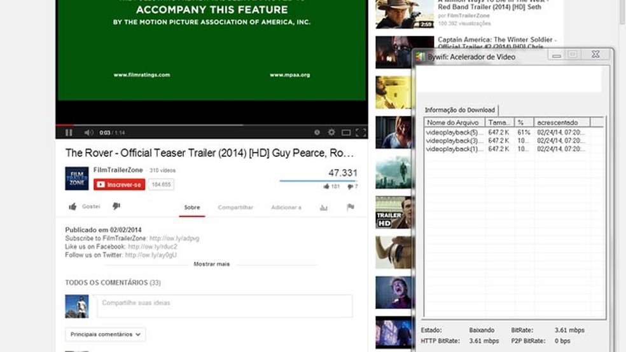Expand description with Mostrar mais
626x352 pixels.
pyautogui.click(x=212, y=264)
